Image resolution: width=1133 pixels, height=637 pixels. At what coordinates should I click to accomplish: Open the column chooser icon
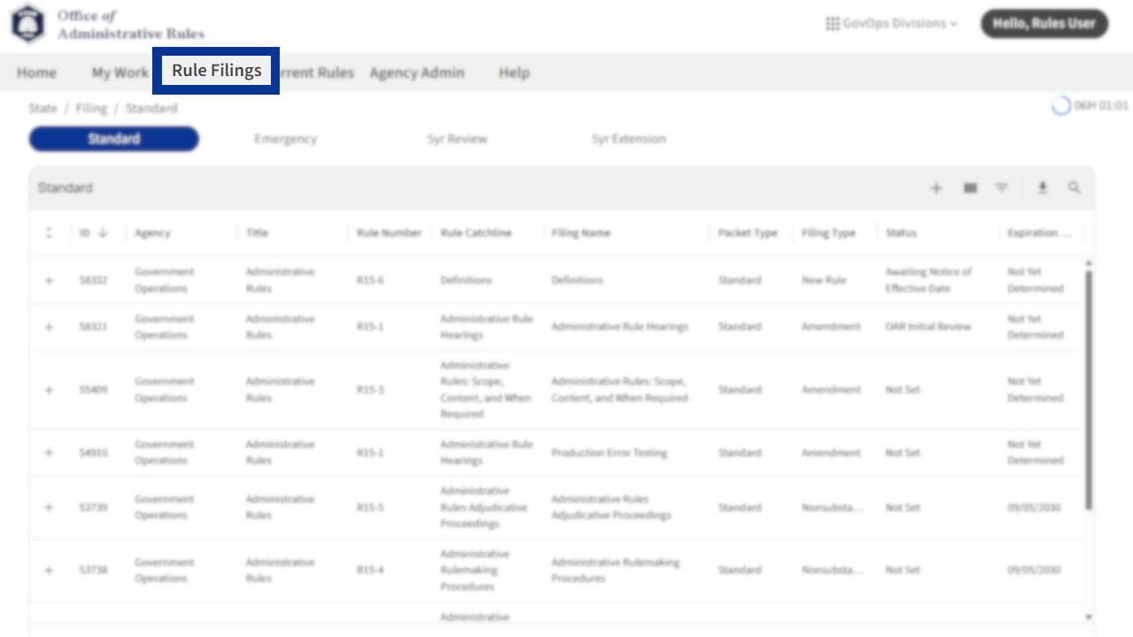pos(970,188)
